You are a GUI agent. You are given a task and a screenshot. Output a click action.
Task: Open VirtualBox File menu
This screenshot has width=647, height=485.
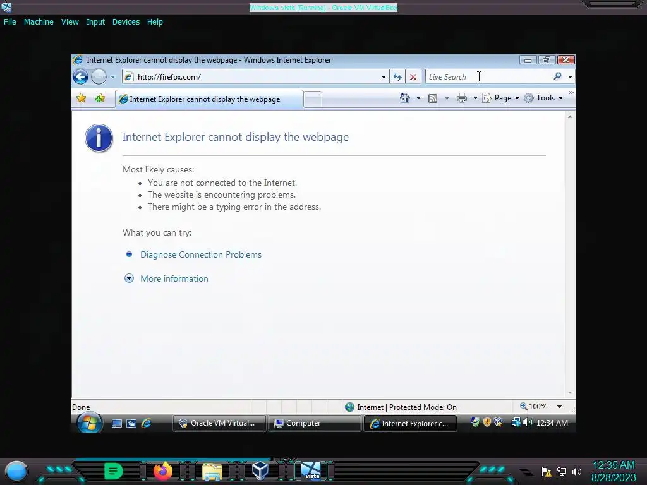click(x=10, y=22)
